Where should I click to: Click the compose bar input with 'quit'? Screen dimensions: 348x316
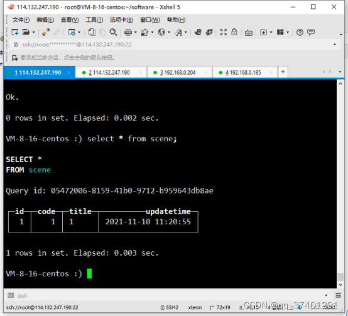pos(169,295)
